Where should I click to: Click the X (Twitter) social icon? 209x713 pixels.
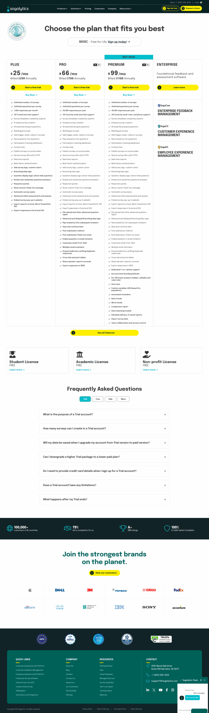click(154, 690)
